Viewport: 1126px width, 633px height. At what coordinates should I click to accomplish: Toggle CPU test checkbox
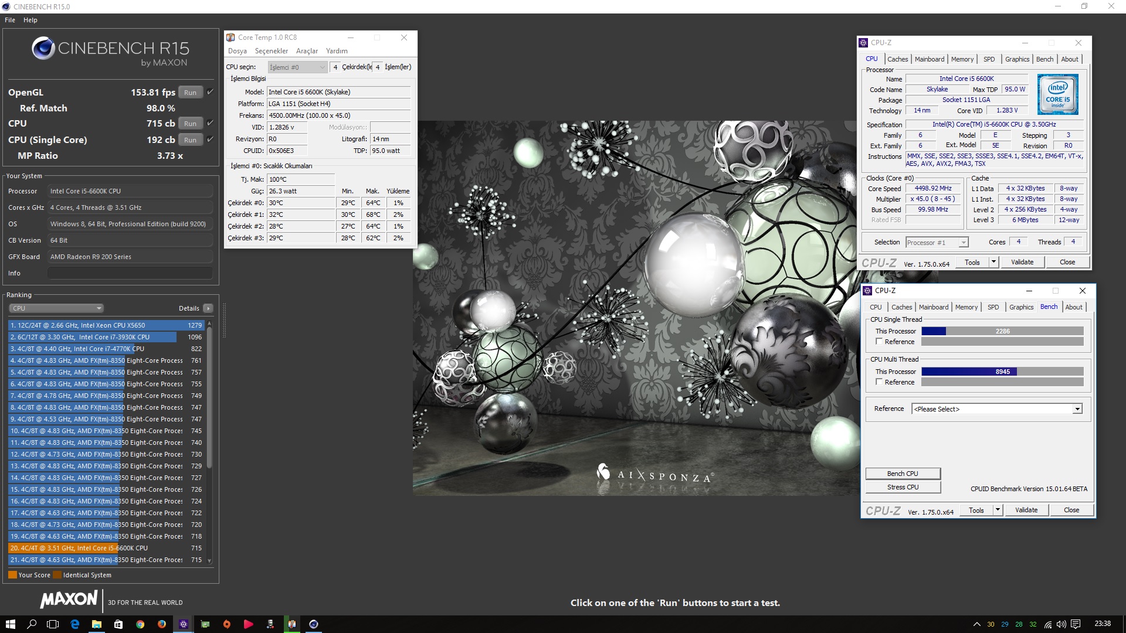coord(210,123)
